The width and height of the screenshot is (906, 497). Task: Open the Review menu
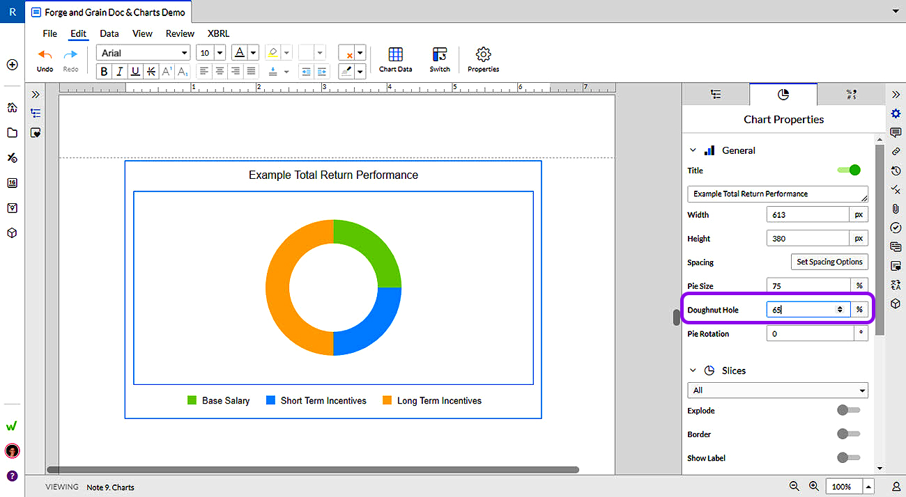coord(180,33)
